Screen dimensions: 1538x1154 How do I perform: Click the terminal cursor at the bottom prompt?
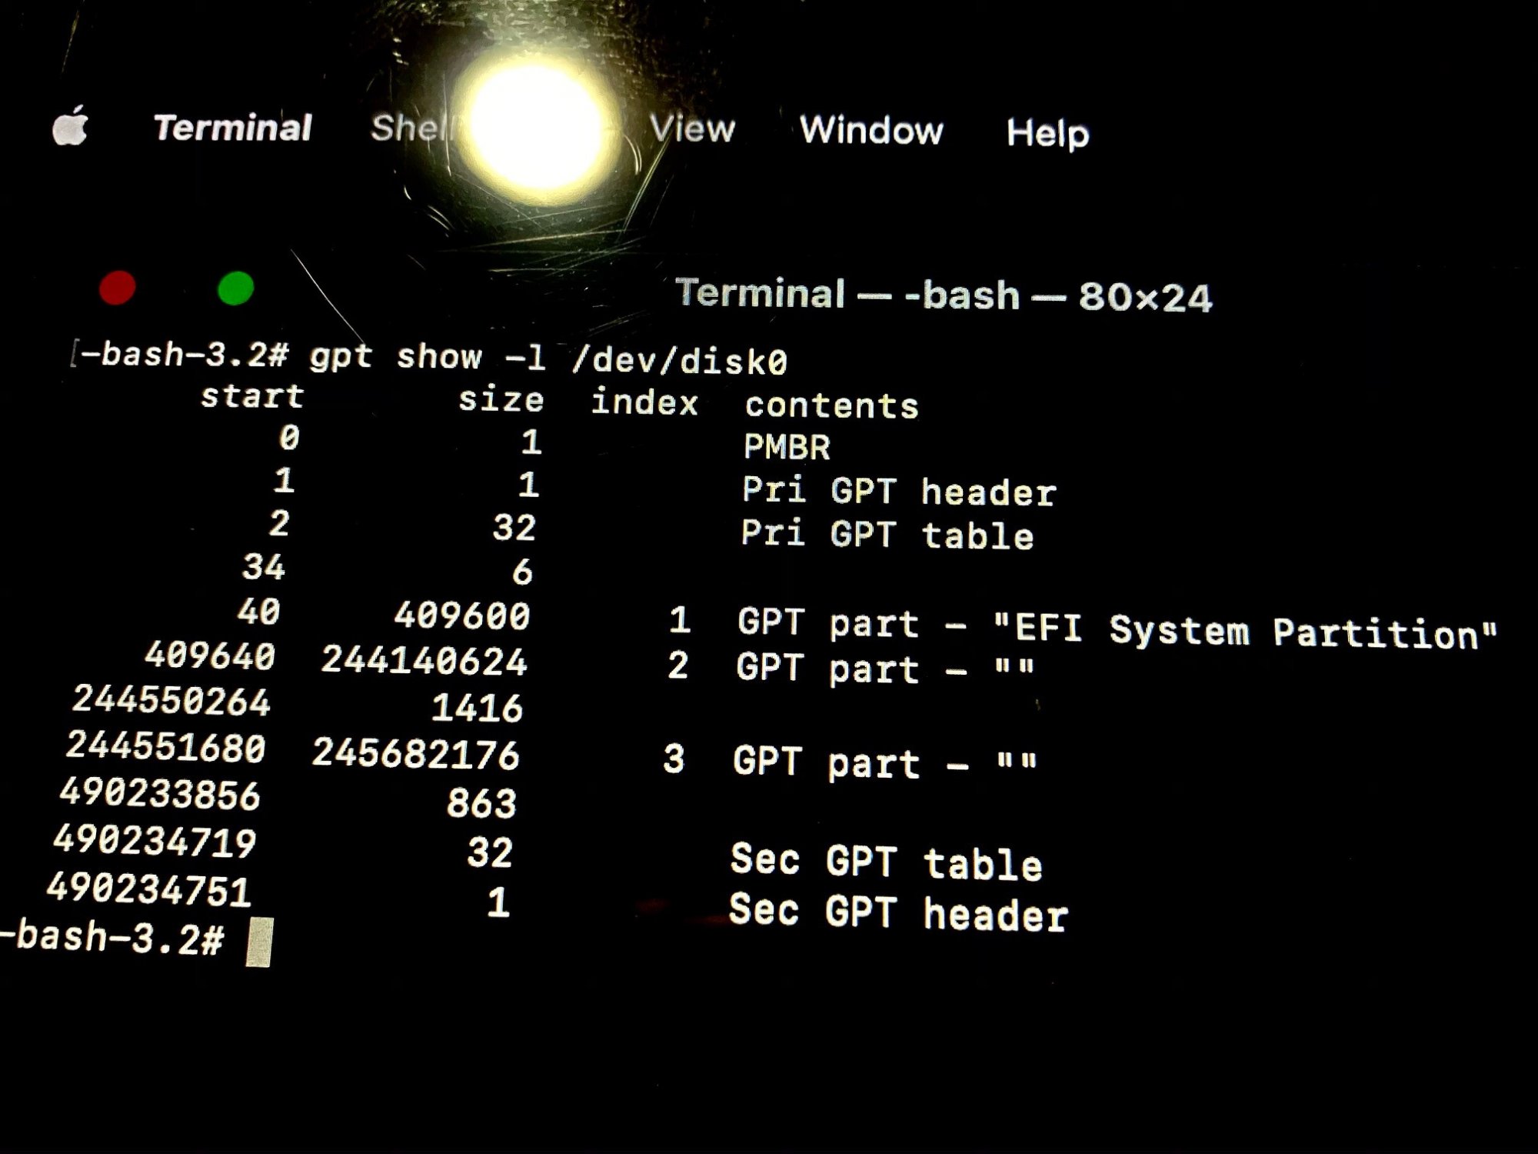(259, 942)
